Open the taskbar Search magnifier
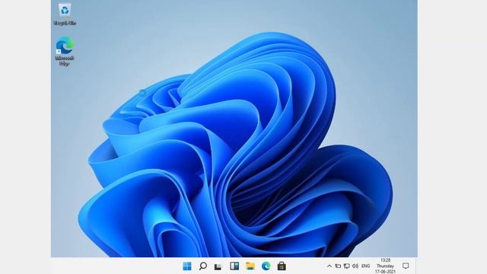The image size is (487, 274). point(203,266)
